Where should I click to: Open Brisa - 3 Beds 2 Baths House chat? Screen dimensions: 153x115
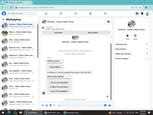click(x=18, y=80)
